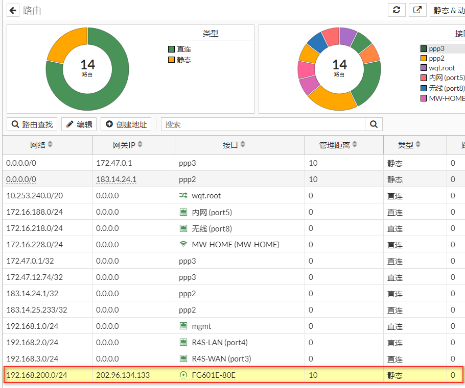
Task: Toggle sorting on the 管理距离 column
Action: pos(353,145)
